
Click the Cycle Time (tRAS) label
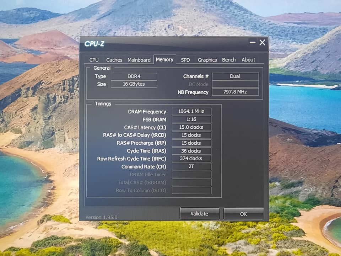pos(146,151)
